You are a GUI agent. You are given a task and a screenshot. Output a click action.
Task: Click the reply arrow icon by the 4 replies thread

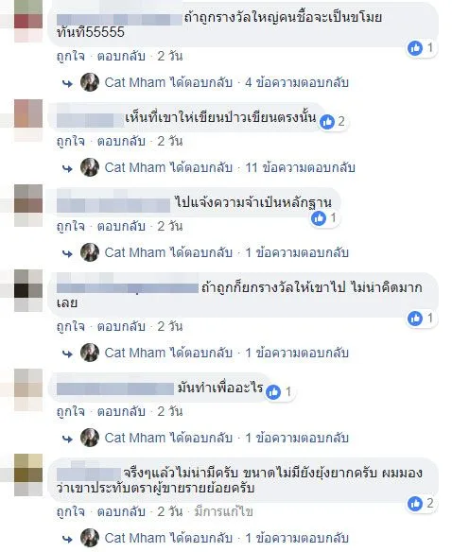click(67, 83)
